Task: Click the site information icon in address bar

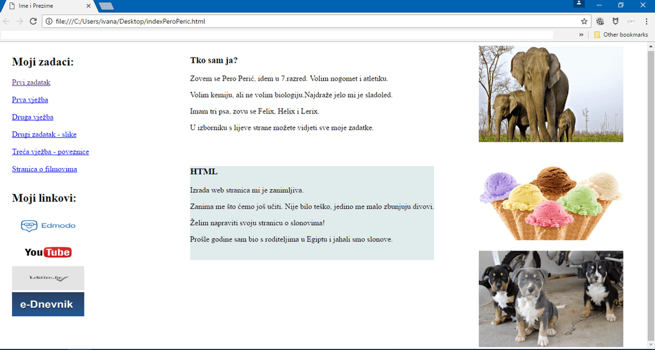Action: click(x=49, y=21)
